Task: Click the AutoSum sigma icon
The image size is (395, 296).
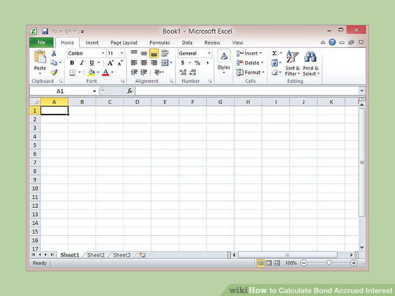Action: (x=275, y=53)
